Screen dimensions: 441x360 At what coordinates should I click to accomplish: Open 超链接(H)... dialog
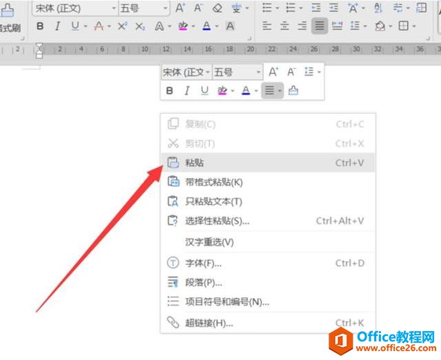point(268,323)
